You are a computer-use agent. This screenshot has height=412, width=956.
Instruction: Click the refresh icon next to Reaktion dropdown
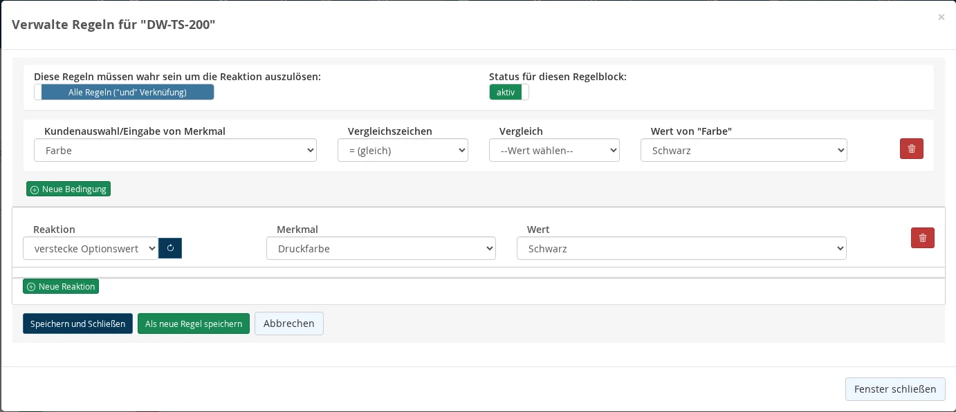coord(170,248)
